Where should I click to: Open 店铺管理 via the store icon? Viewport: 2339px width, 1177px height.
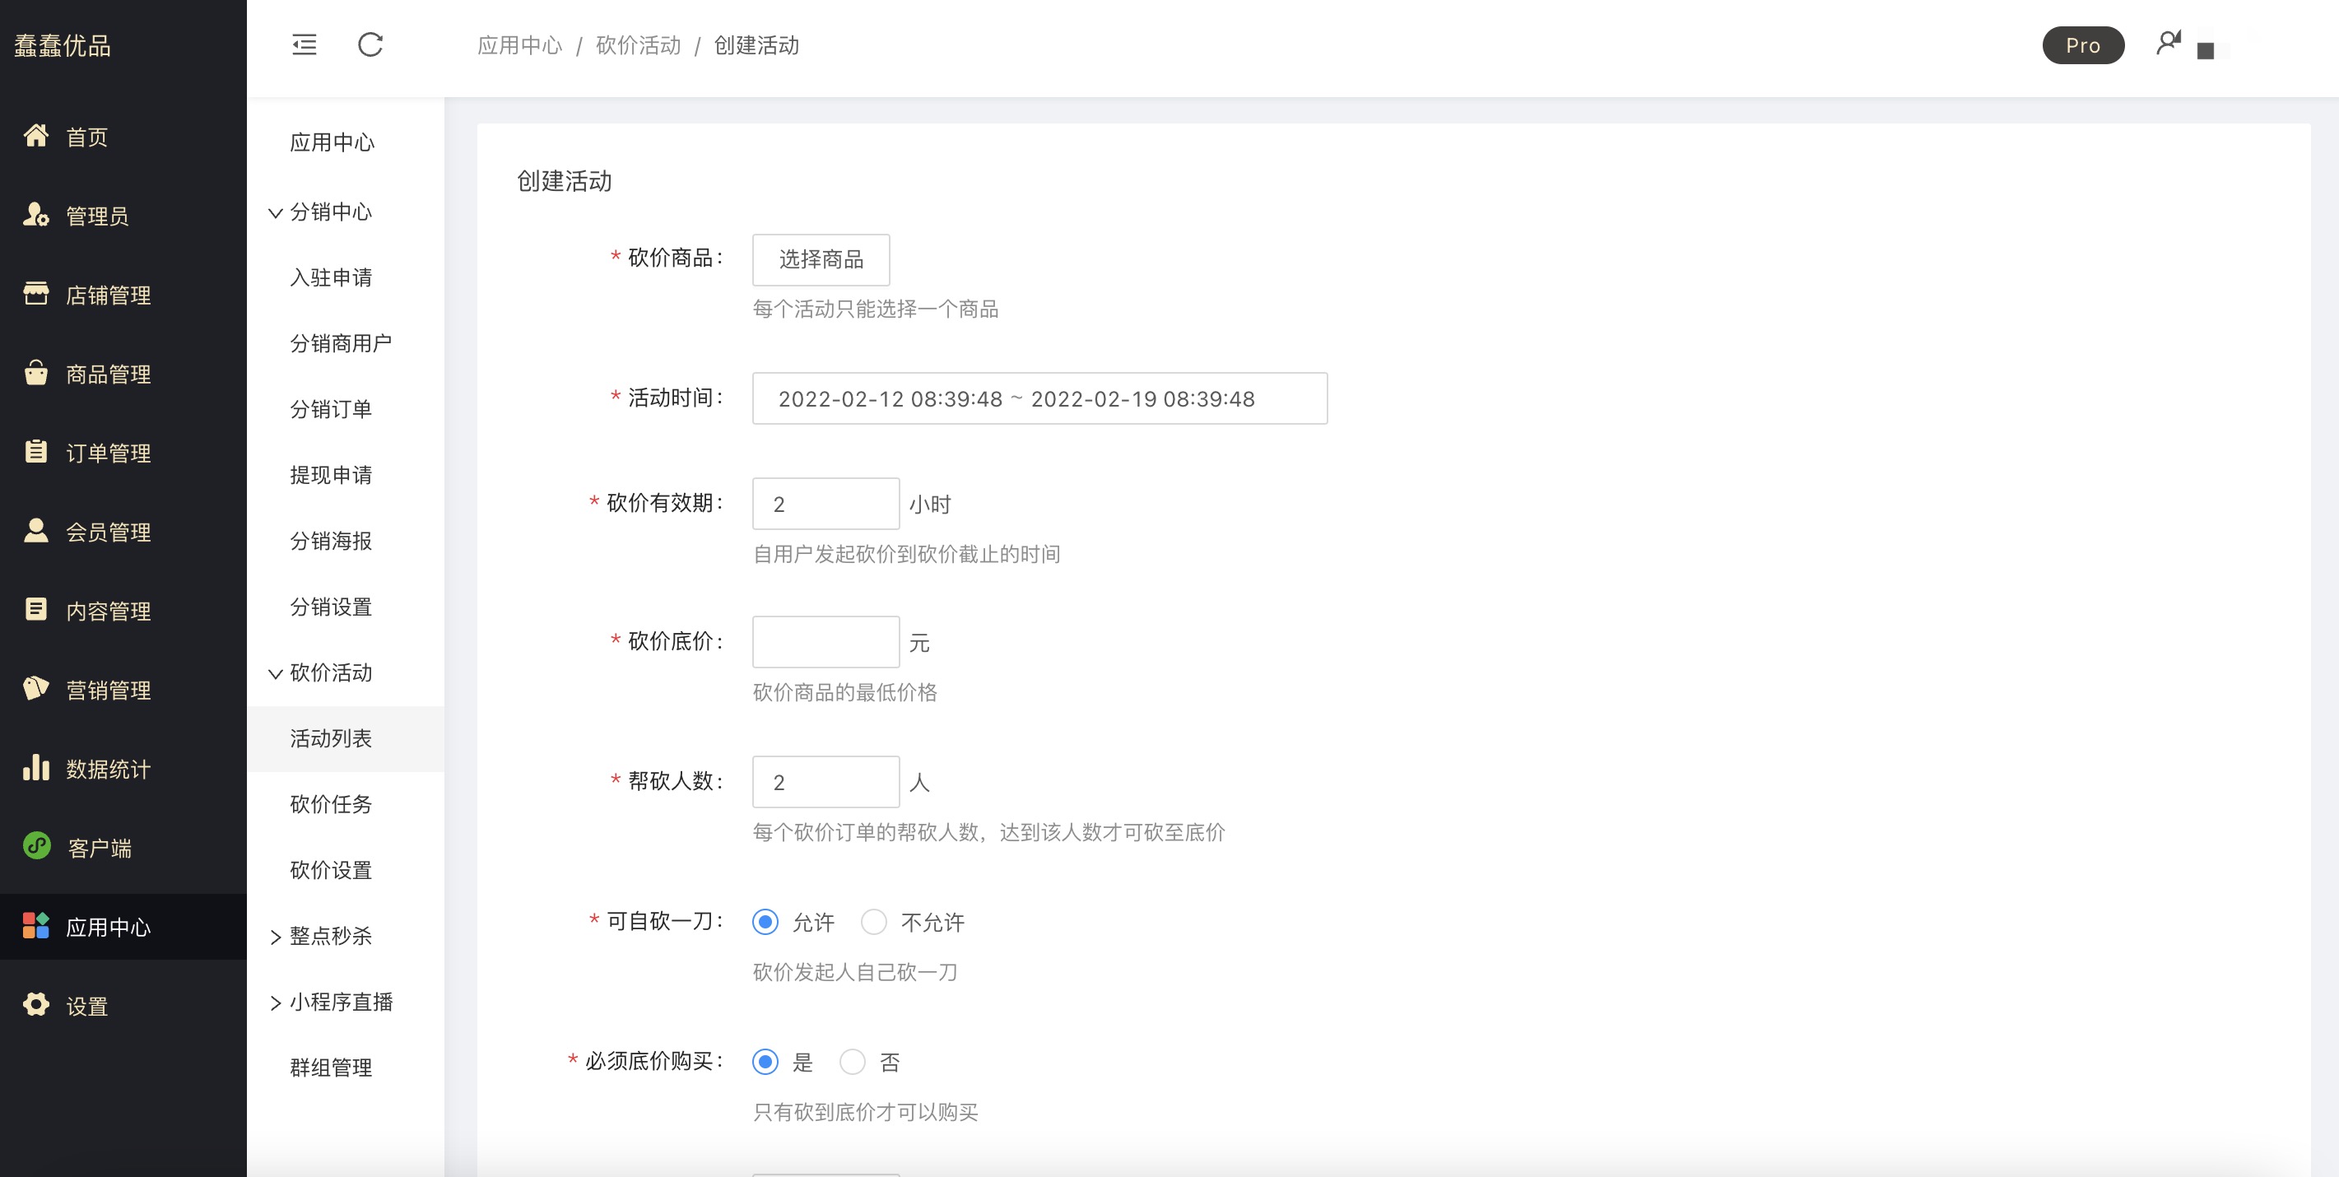tap(35, 295)
